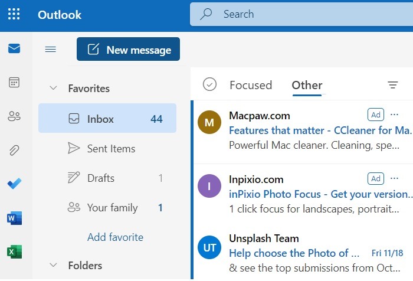Click the Fri 11/18 date

point(387,253)
